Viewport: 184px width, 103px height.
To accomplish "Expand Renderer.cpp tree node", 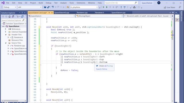I will pos(8,46).
